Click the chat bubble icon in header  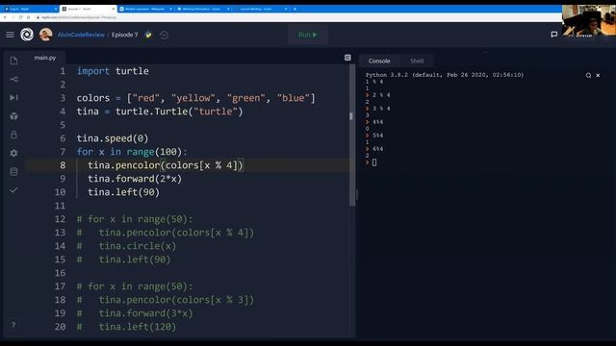554,35
